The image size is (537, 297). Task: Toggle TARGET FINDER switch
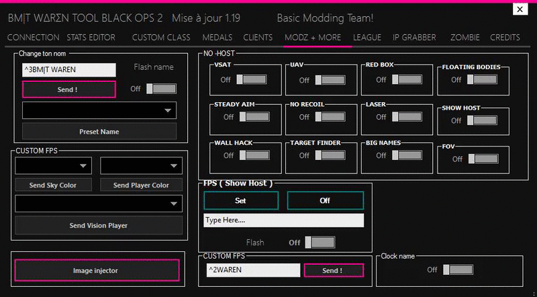click(330, 155)
